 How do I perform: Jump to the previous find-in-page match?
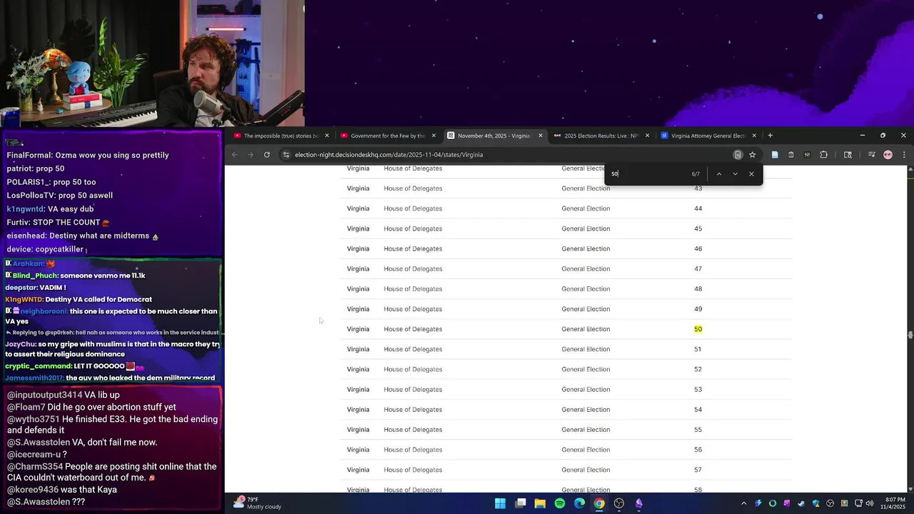point(719,174)
